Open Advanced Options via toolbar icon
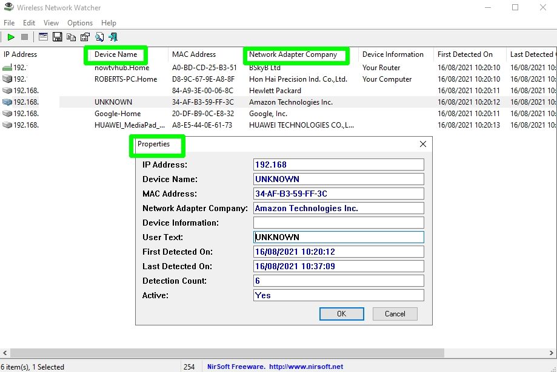This screenshot has width=557, height=372. click(42, 36)
